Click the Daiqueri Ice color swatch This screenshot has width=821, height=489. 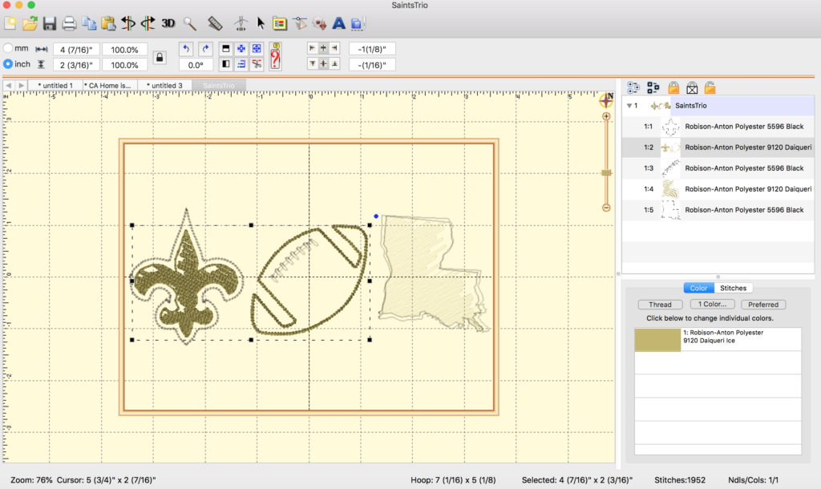[659, 339]
